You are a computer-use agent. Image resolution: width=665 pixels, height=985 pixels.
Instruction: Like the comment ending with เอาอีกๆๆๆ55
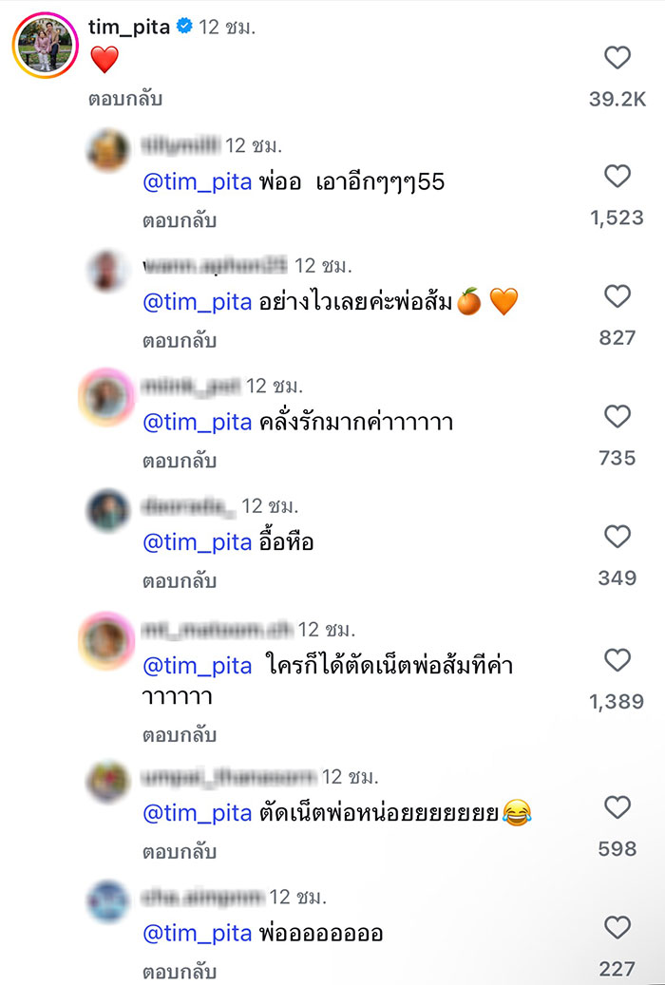pyautogui.click(x=617, y=176)
